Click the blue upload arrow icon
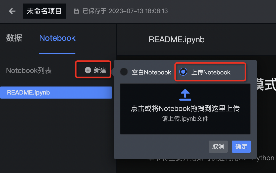Screen dimensions: 276x173 tap(185, 95)
